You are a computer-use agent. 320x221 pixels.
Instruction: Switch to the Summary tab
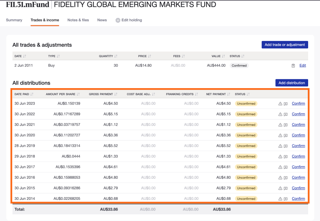[x=14, y=20]
